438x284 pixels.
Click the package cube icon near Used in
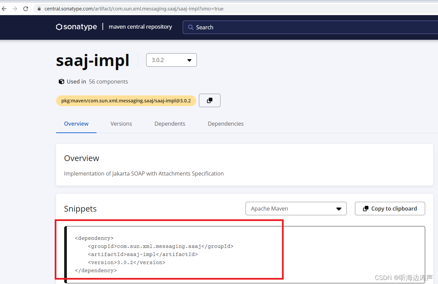(x=61, y=82)
